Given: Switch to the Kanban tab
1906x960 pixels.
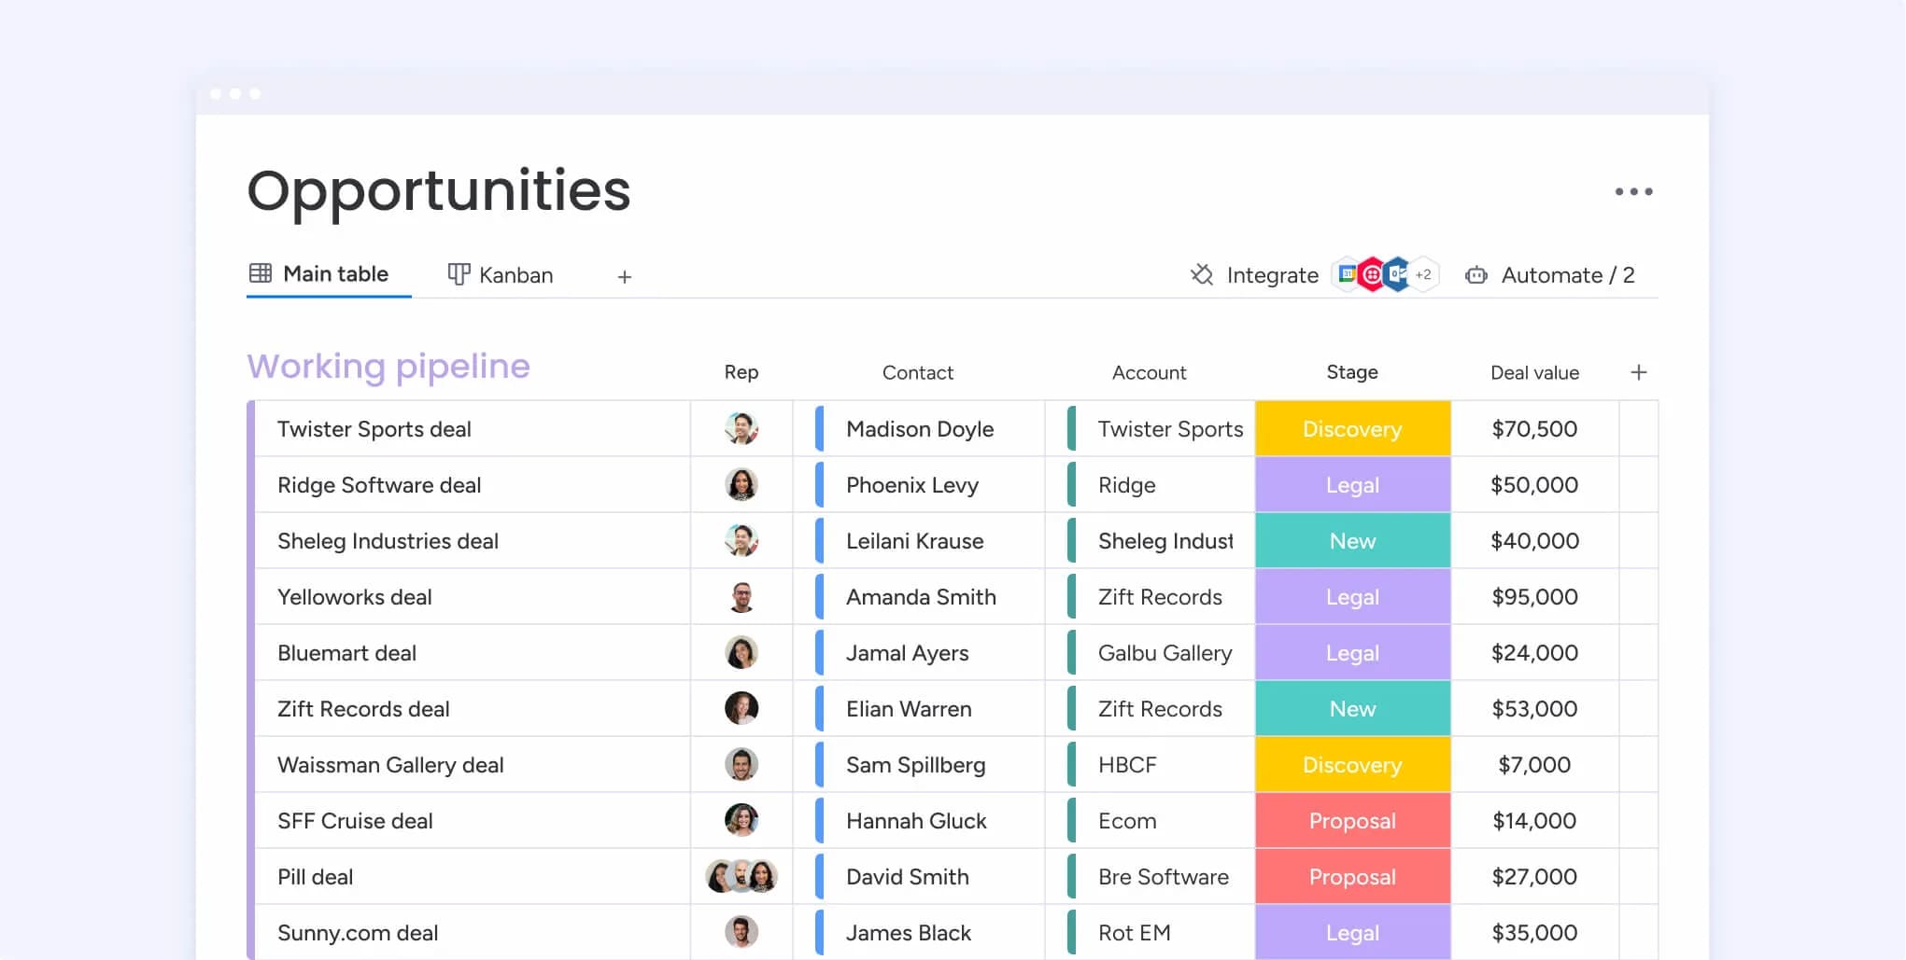Looking at the screenshot, I should 515,275.
